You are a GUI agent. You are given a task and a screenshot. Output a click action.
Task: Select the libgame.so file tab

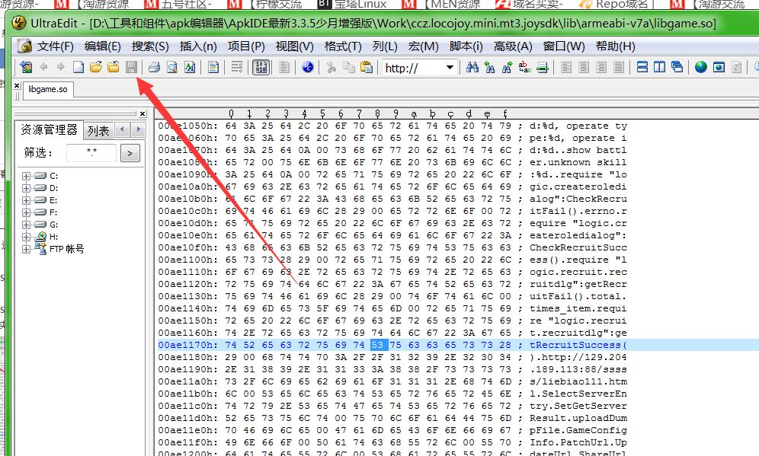tap(48, 89)
